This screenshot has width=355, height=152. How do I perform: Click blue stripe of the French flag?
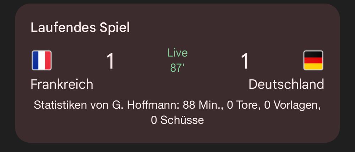coord(35,60)
